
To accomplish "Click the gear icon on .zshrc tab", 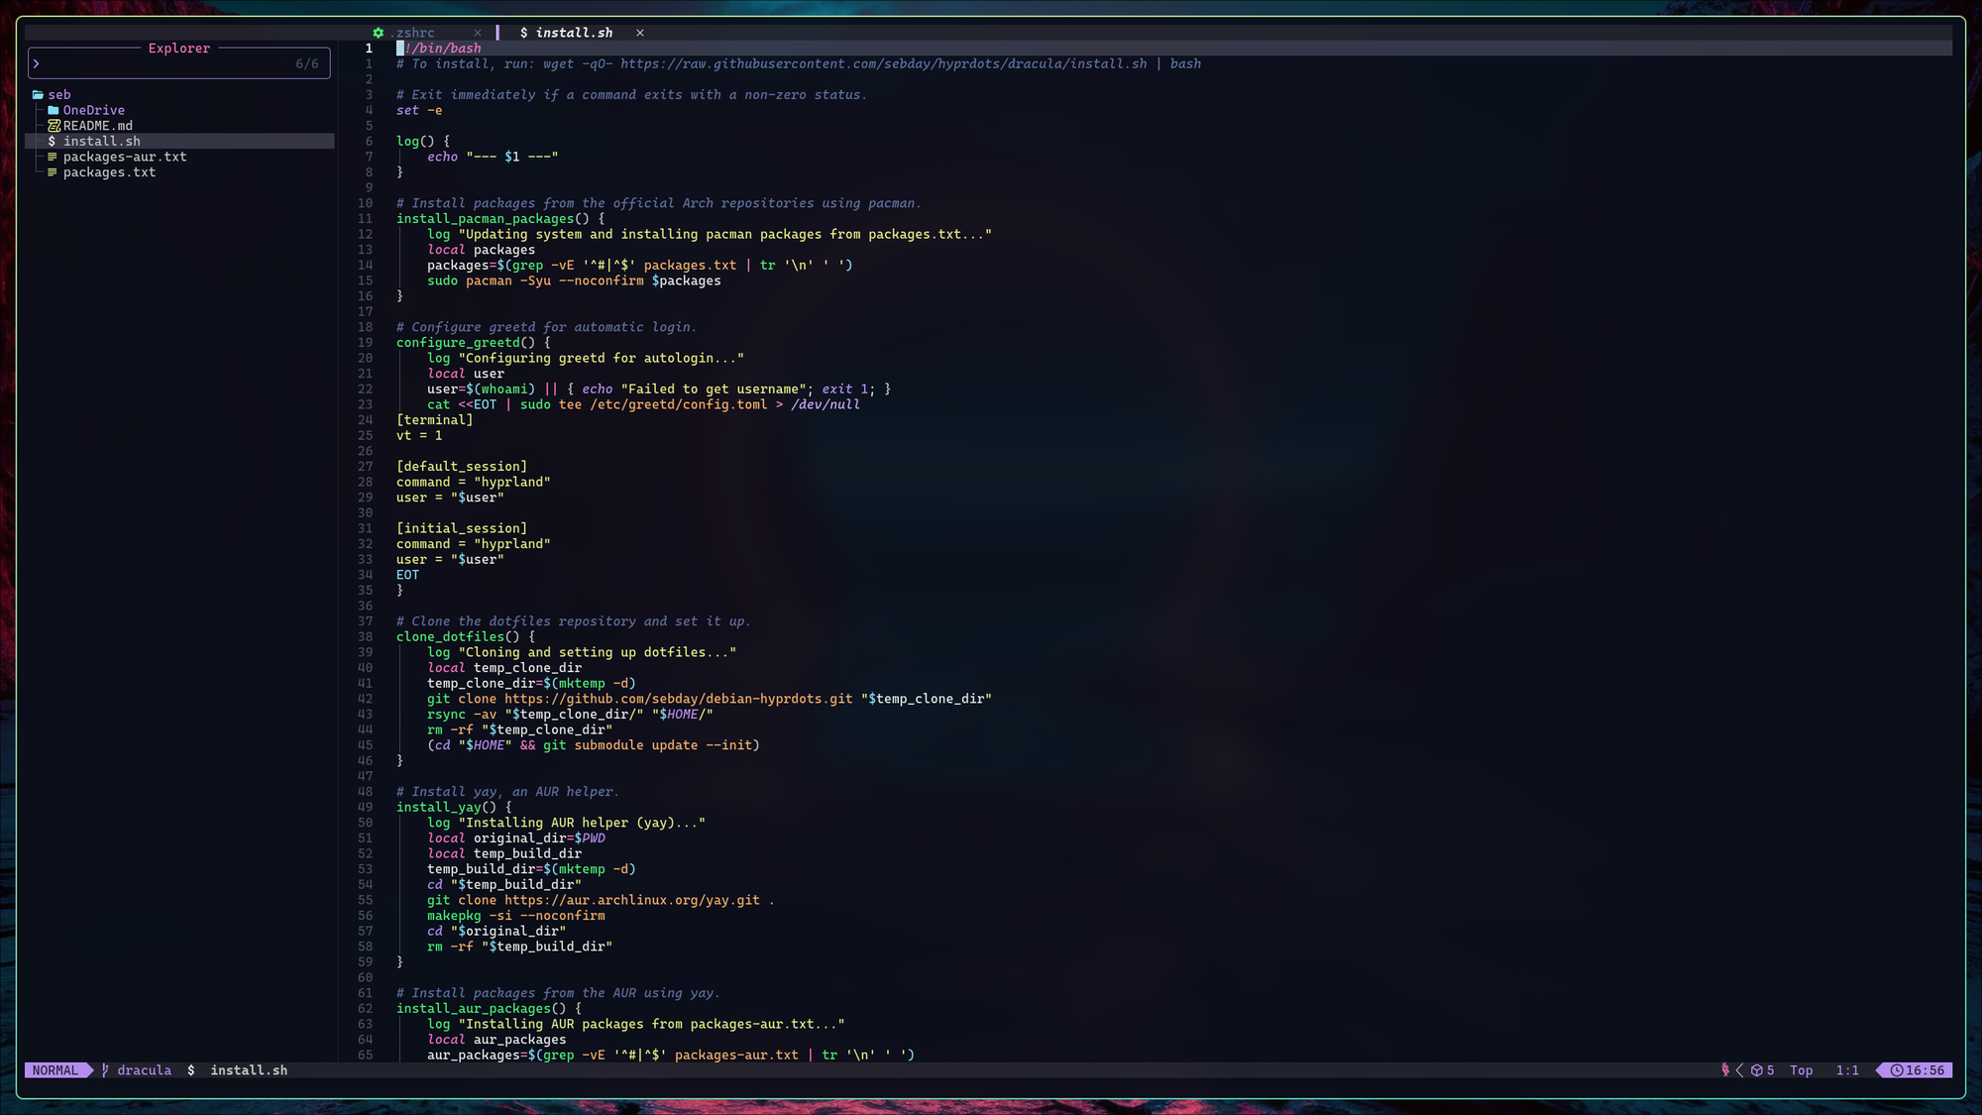I will click(x=378, y=33).
